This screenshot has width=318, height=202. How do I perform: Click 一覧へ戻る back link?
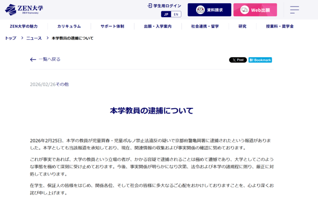coord(45,59)
